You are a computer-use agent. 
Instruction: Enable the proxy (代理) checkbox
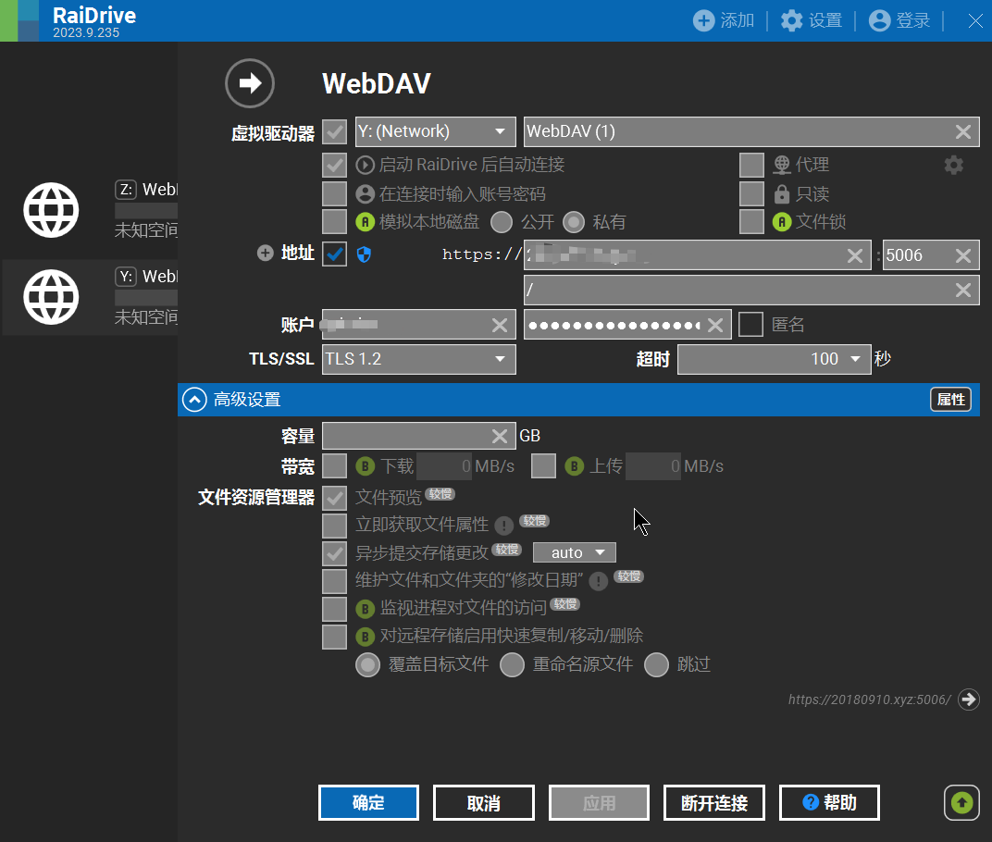coord(751,165)
